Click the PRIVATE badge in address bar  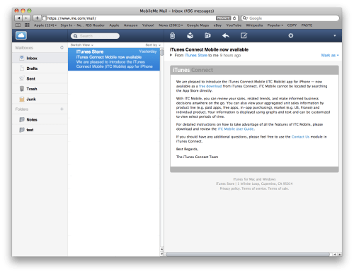223,18
